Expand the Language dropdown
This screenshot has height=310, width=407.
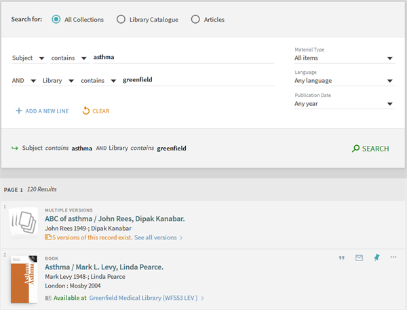click(343, 81)
